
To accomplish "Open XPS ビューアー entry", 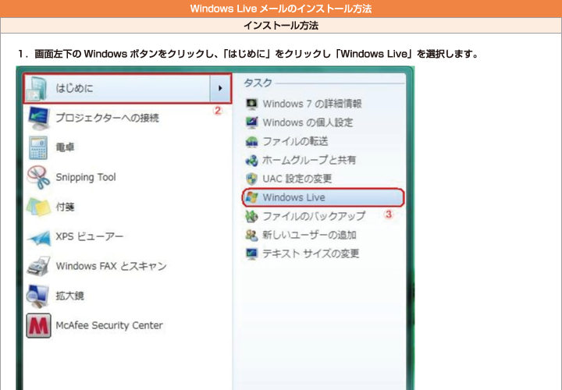I will (89, 236).
